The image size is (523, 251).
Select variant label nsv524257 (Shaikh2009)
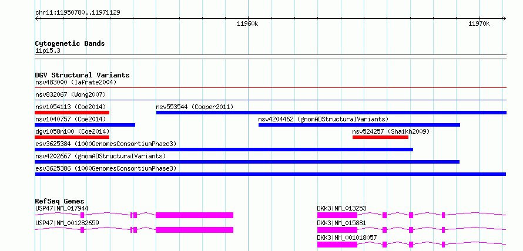(391, 131)
